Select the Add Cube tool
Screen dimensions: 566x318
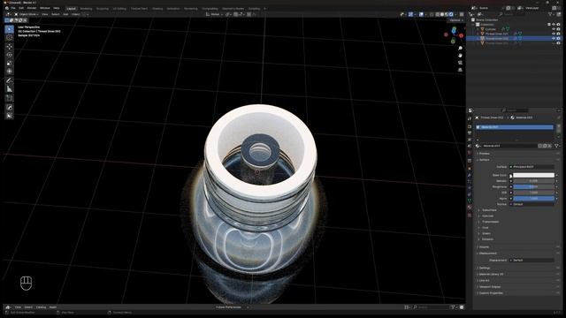10,98
